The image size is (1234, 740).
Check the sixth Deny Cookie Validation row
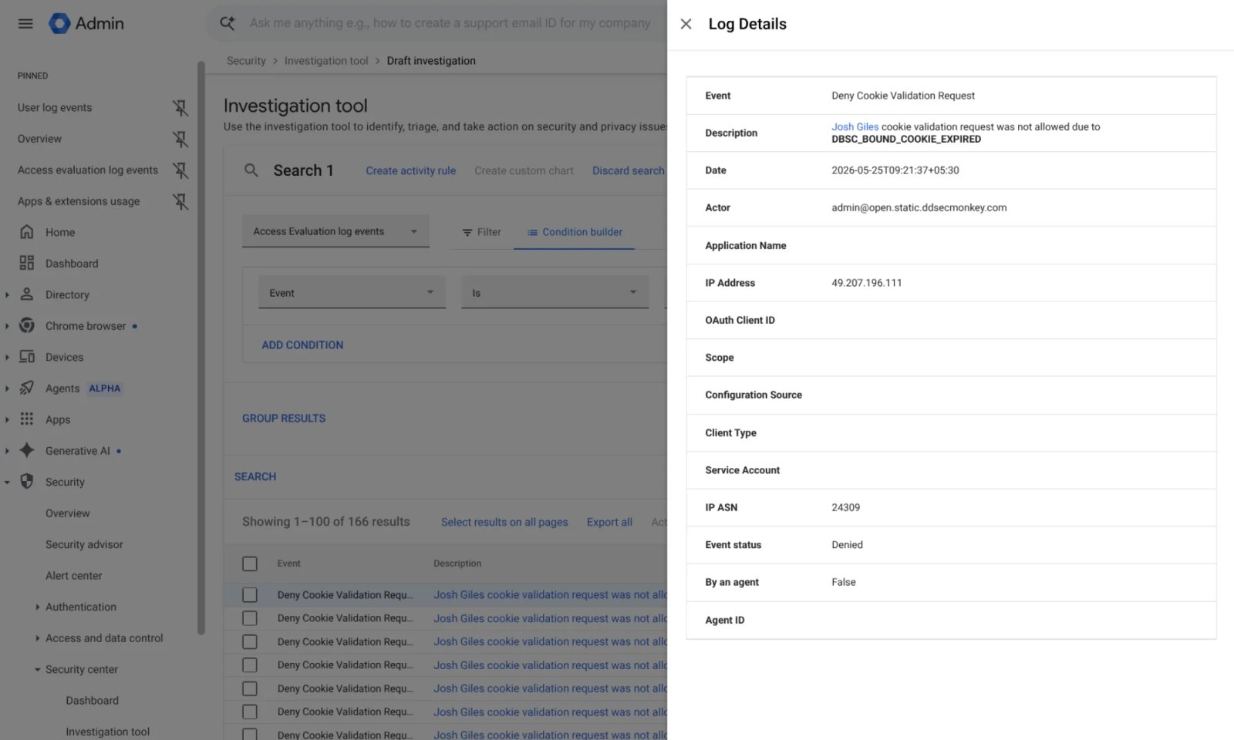point(250,712)
